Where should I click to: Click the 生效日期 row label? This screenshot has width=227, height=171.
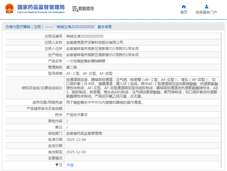(x=55, y=146)
